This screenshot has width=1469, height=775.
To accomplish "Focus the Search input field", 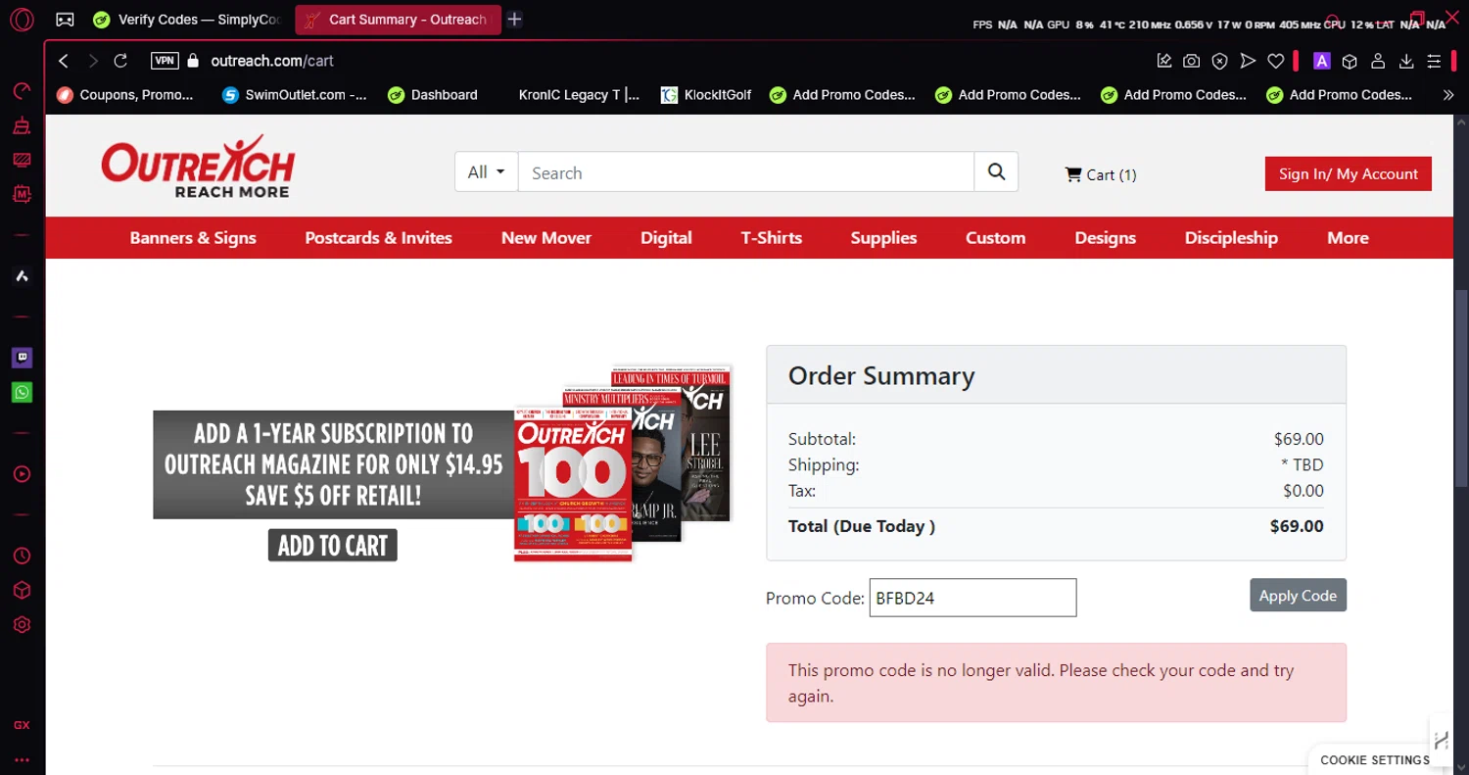I will click(x=746, y=172).
